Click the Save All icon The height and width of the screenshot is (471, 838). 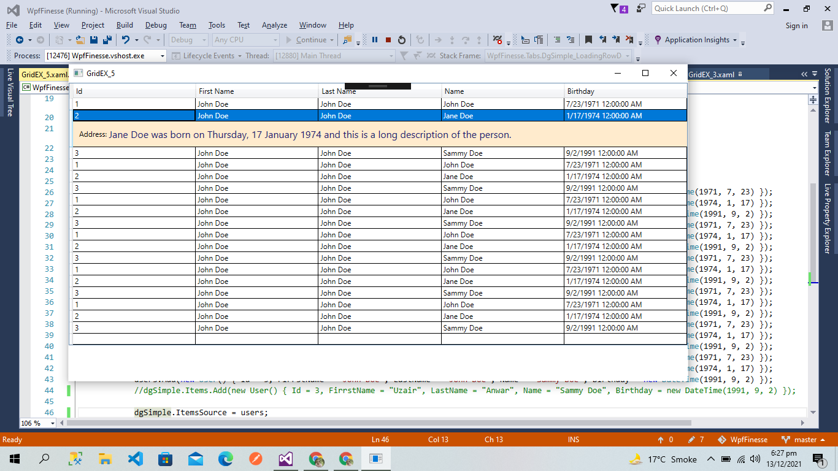coord(107,40)
